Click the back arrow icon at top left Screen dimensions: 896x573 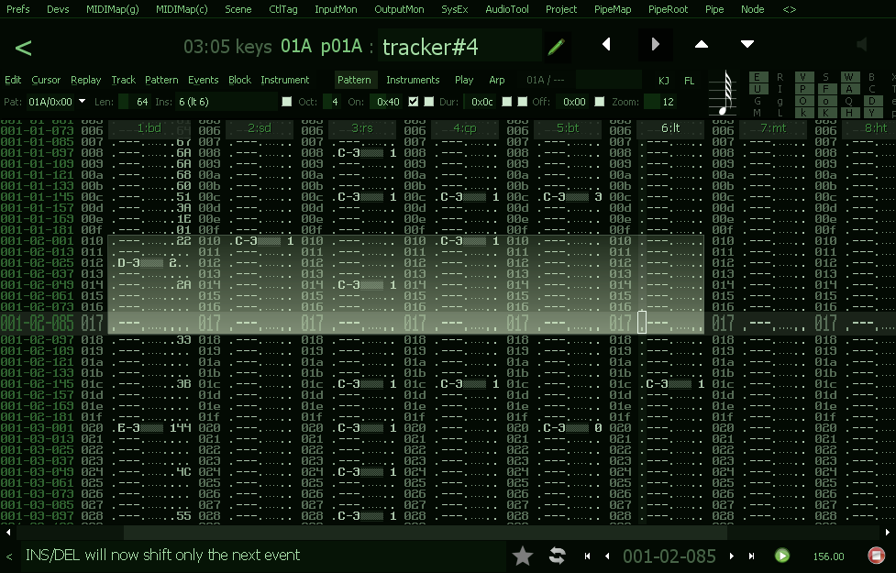point(24,47)
